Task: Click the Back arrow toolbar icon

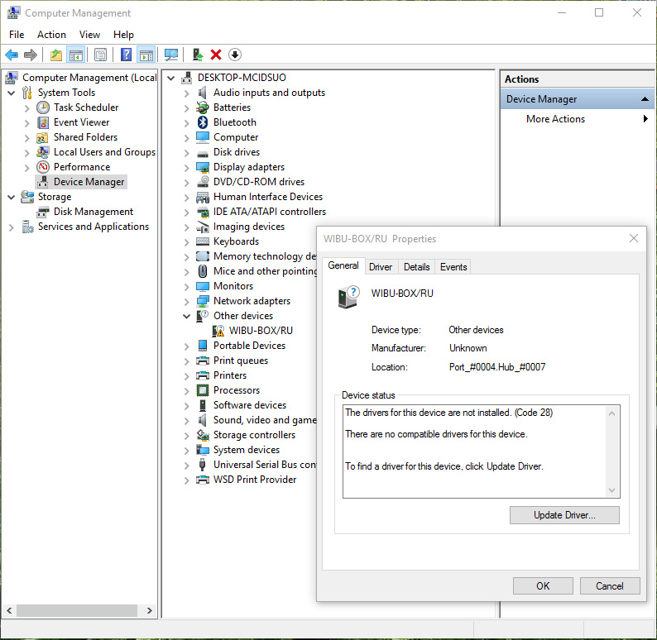Action: pyautogui.click(x=12, y=55)
